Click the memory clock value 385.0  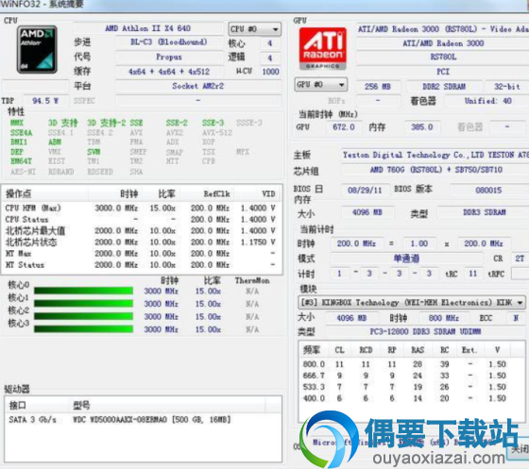click(421, 127)
